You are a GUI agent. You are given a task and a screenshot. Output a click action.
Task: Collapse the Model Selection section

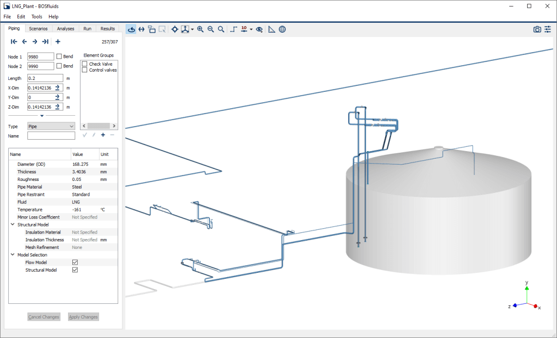coord(13,255)
